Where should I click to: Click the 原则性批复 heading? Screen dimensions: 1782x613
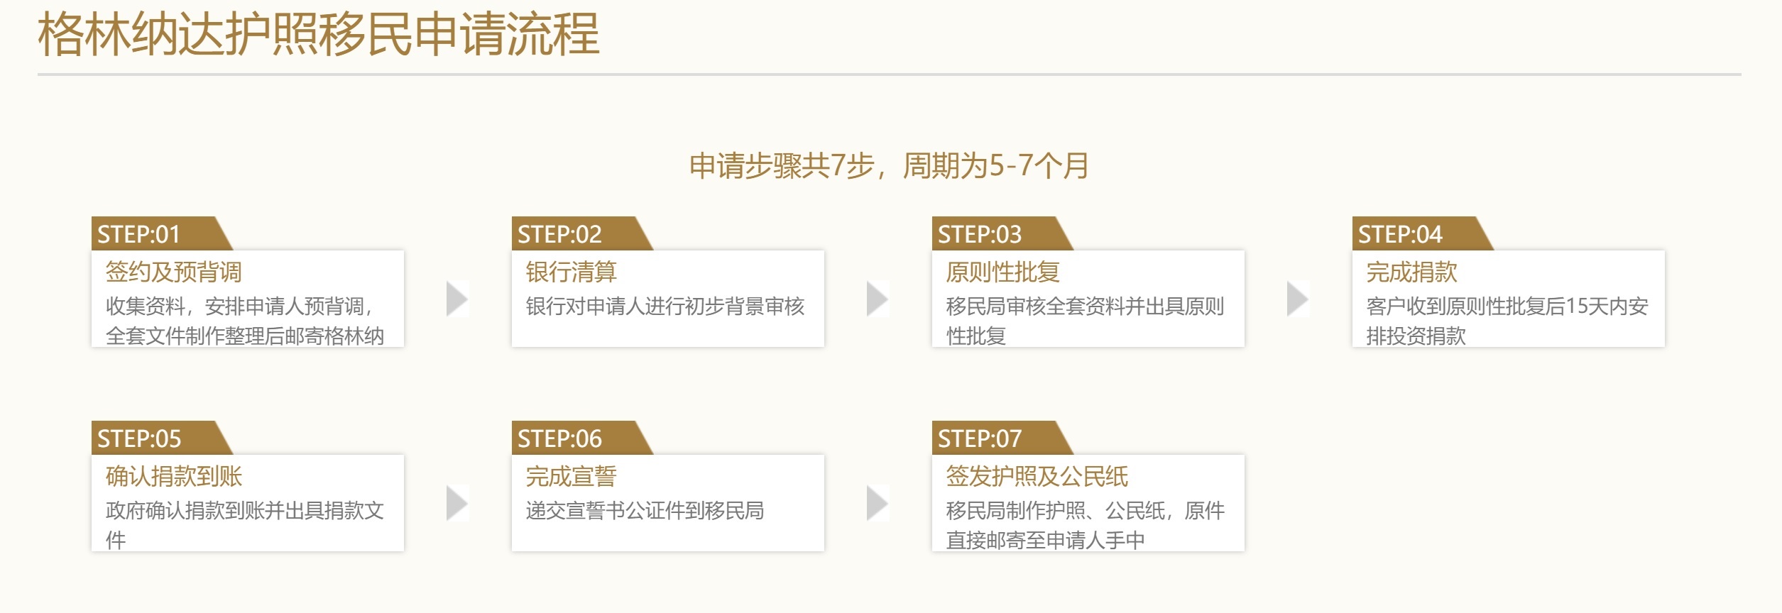(1002, 272)
